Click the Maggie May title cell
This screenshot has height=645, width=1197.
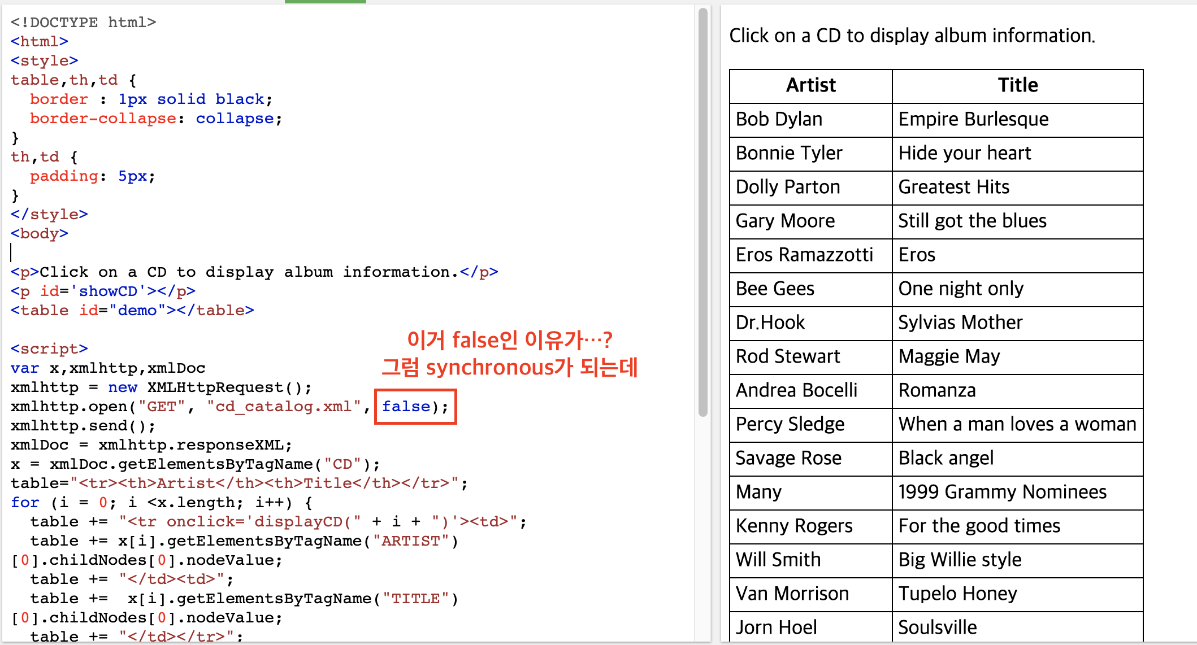click(949, 357)
